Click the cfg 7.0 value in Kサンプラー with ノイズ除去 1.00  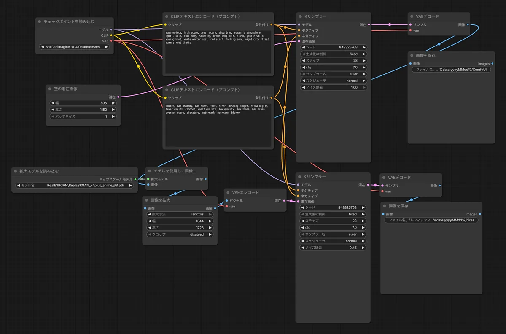pos(355,67)
